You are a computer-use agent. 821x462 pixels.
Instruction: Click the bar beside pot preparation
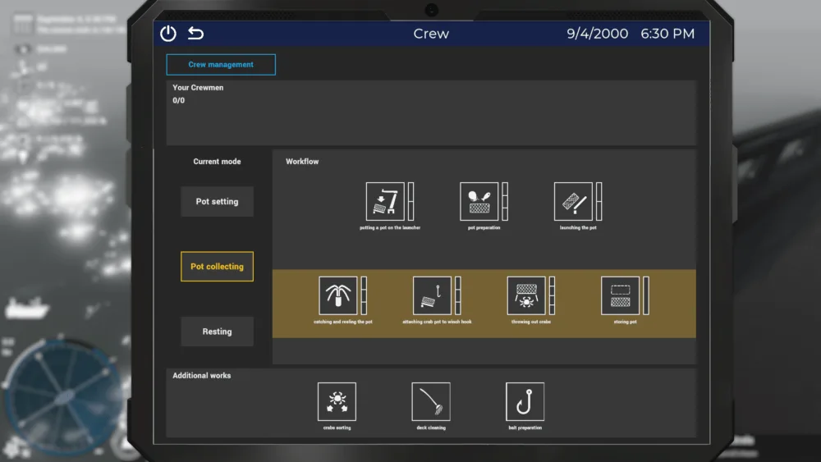coord(505,201)
